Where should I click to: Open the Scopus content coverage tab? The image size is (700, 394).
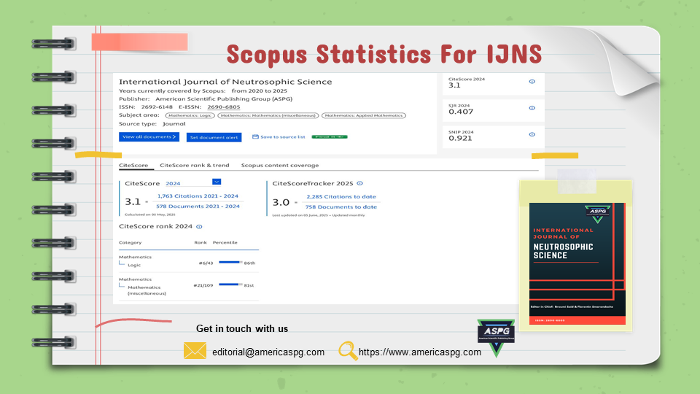(x=280, y=166)
